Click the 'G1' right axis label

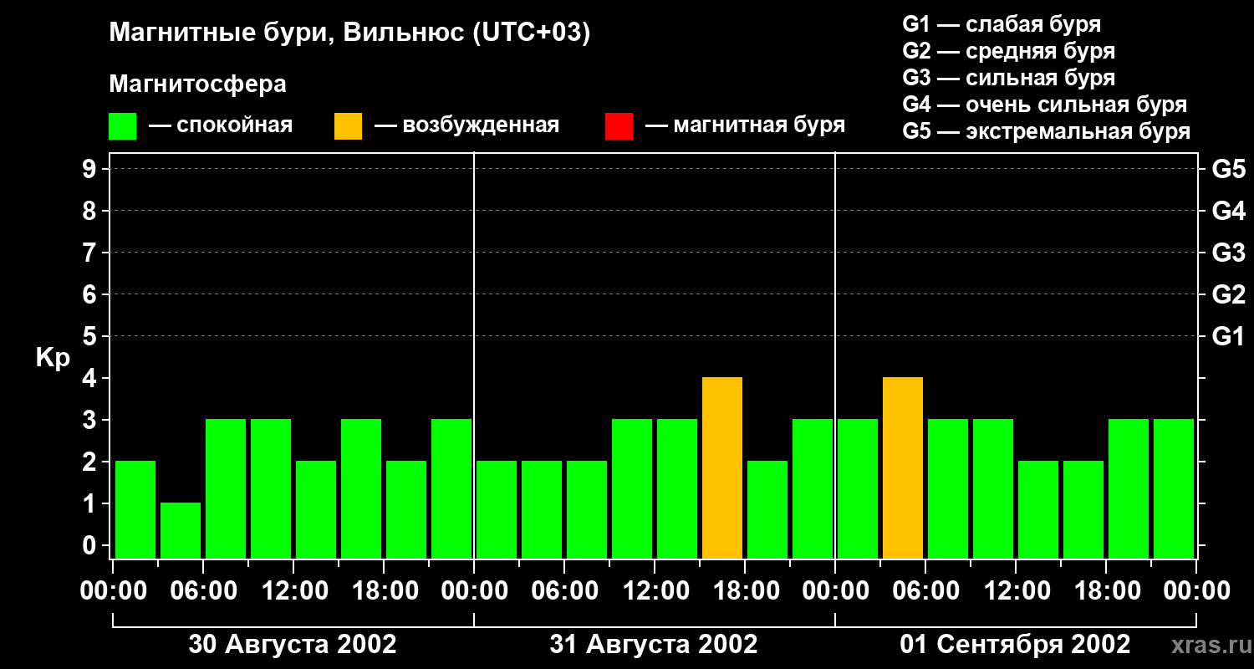[1228, 336]
